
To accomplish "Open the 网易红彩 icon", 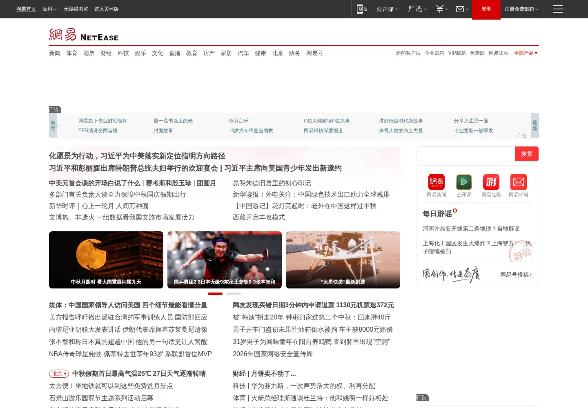I will (x=491, y=182).
